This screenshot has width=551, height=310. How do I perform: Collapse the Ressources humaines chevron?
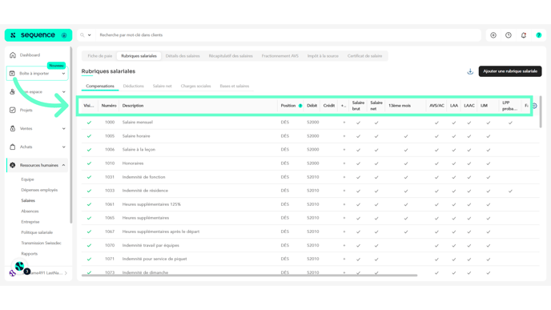63,165
